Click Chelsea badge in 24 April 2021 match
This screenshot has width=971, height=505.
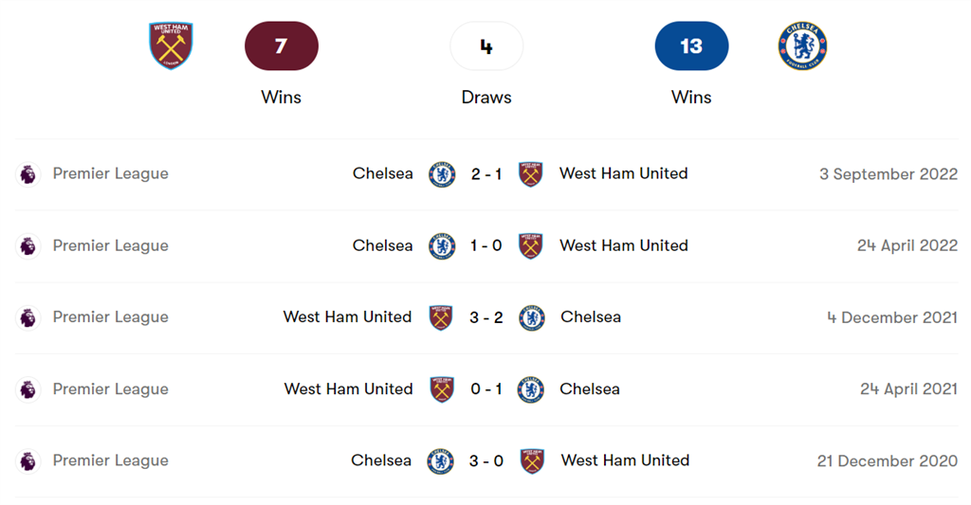(x=531, y=389)
